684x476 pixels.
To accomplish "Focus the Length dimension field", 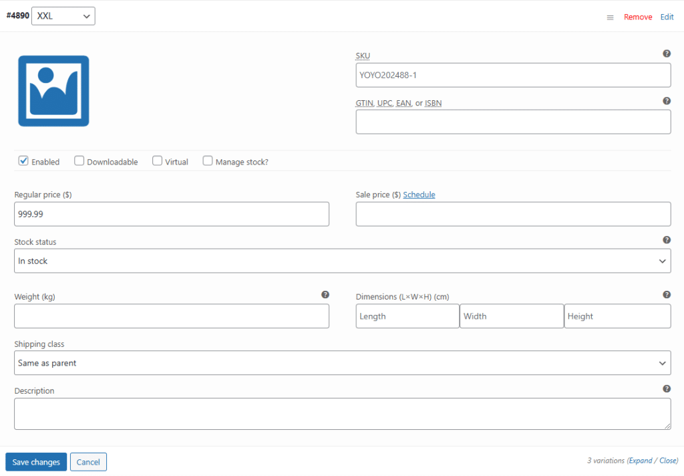I will 407,316.
